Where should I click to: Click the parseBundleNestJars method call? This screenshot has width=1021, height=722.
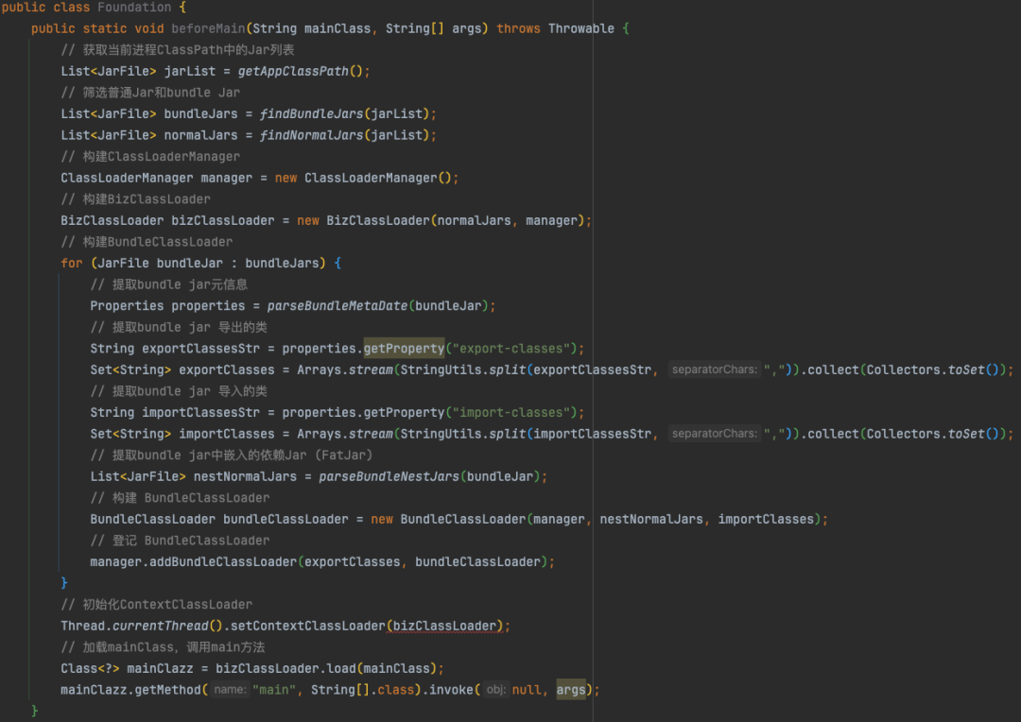click(389, 476)
